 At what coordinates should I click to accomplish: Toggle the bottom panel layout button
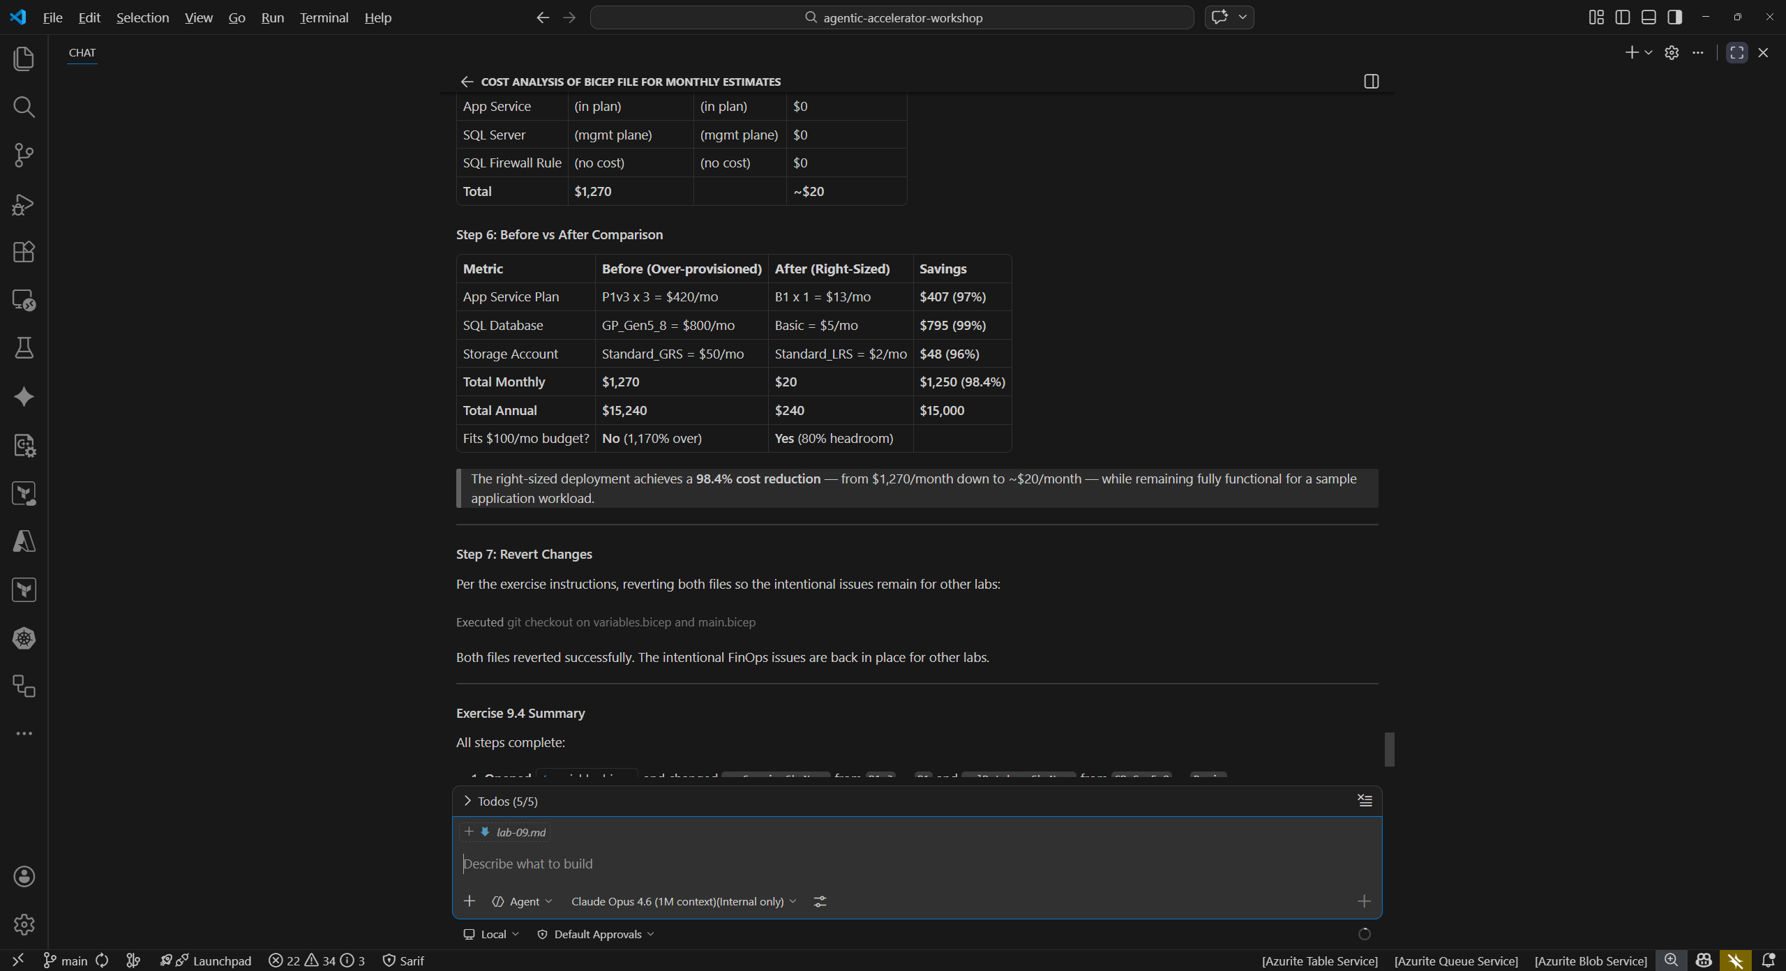(1649, 17)
